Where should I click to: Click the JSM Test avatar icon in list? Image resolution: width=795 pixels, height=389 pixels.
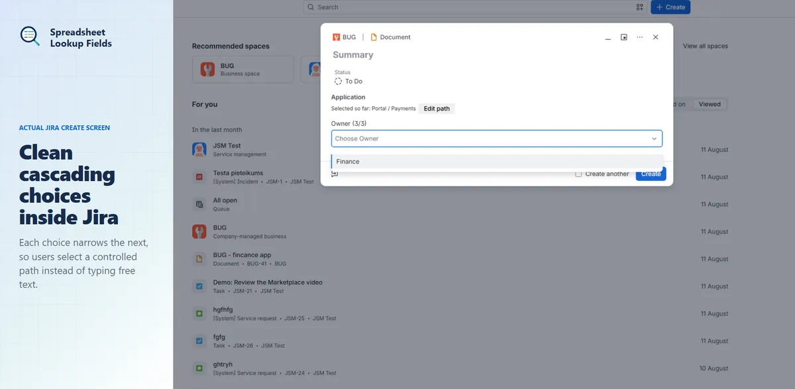point(199,150)
